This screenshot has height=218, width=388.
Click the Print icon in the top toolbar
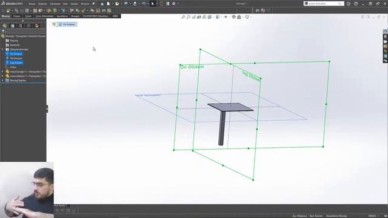(x=135, y=4)
